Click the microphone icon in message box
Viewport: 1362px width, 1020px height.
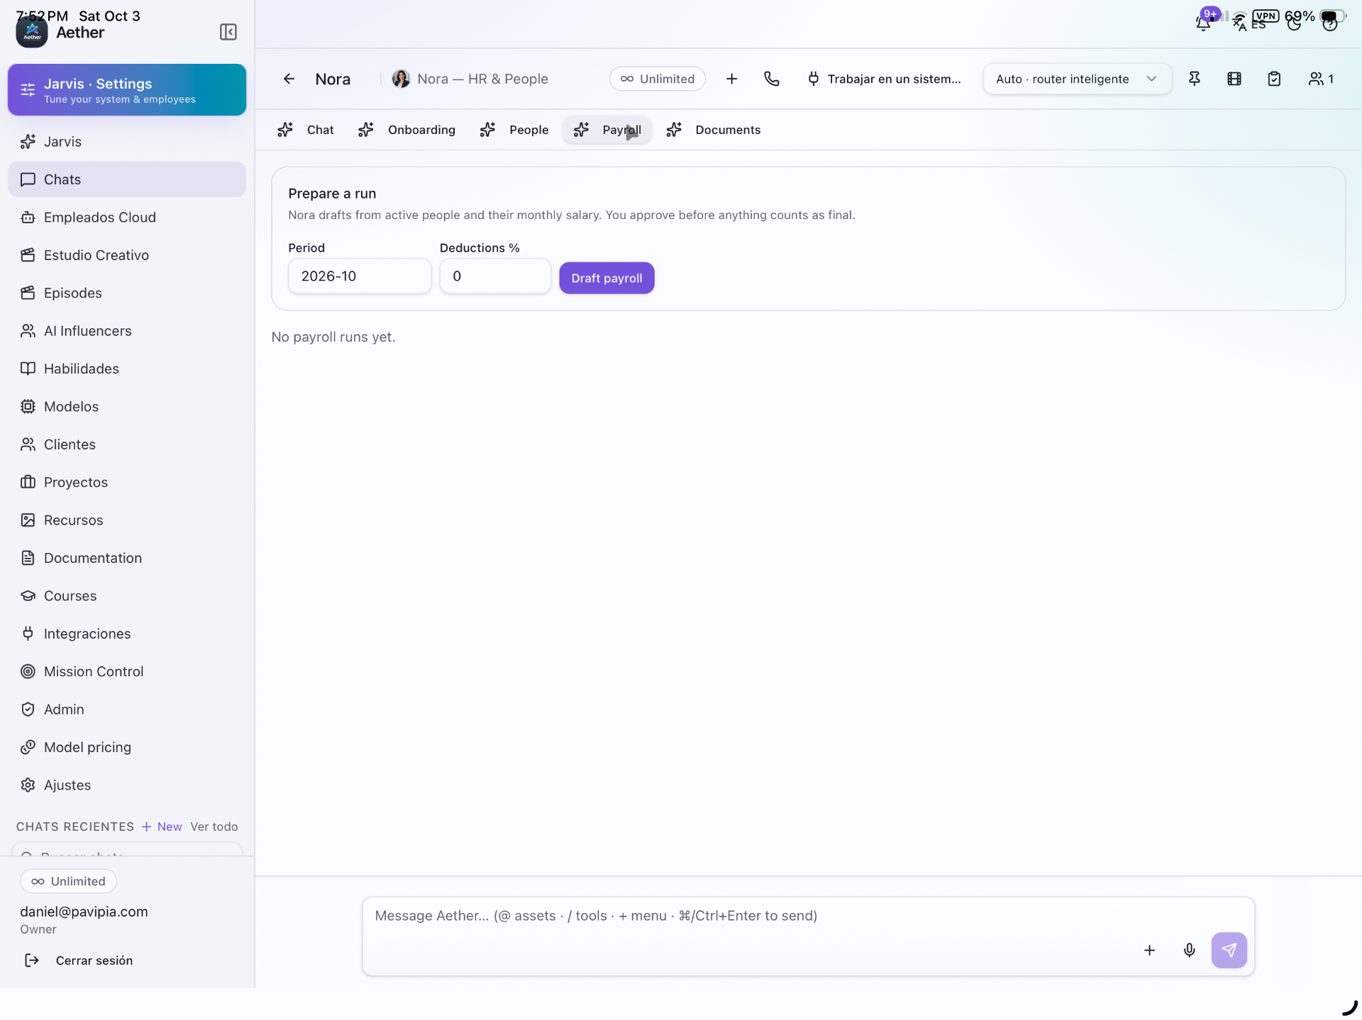pos(1190,950)
